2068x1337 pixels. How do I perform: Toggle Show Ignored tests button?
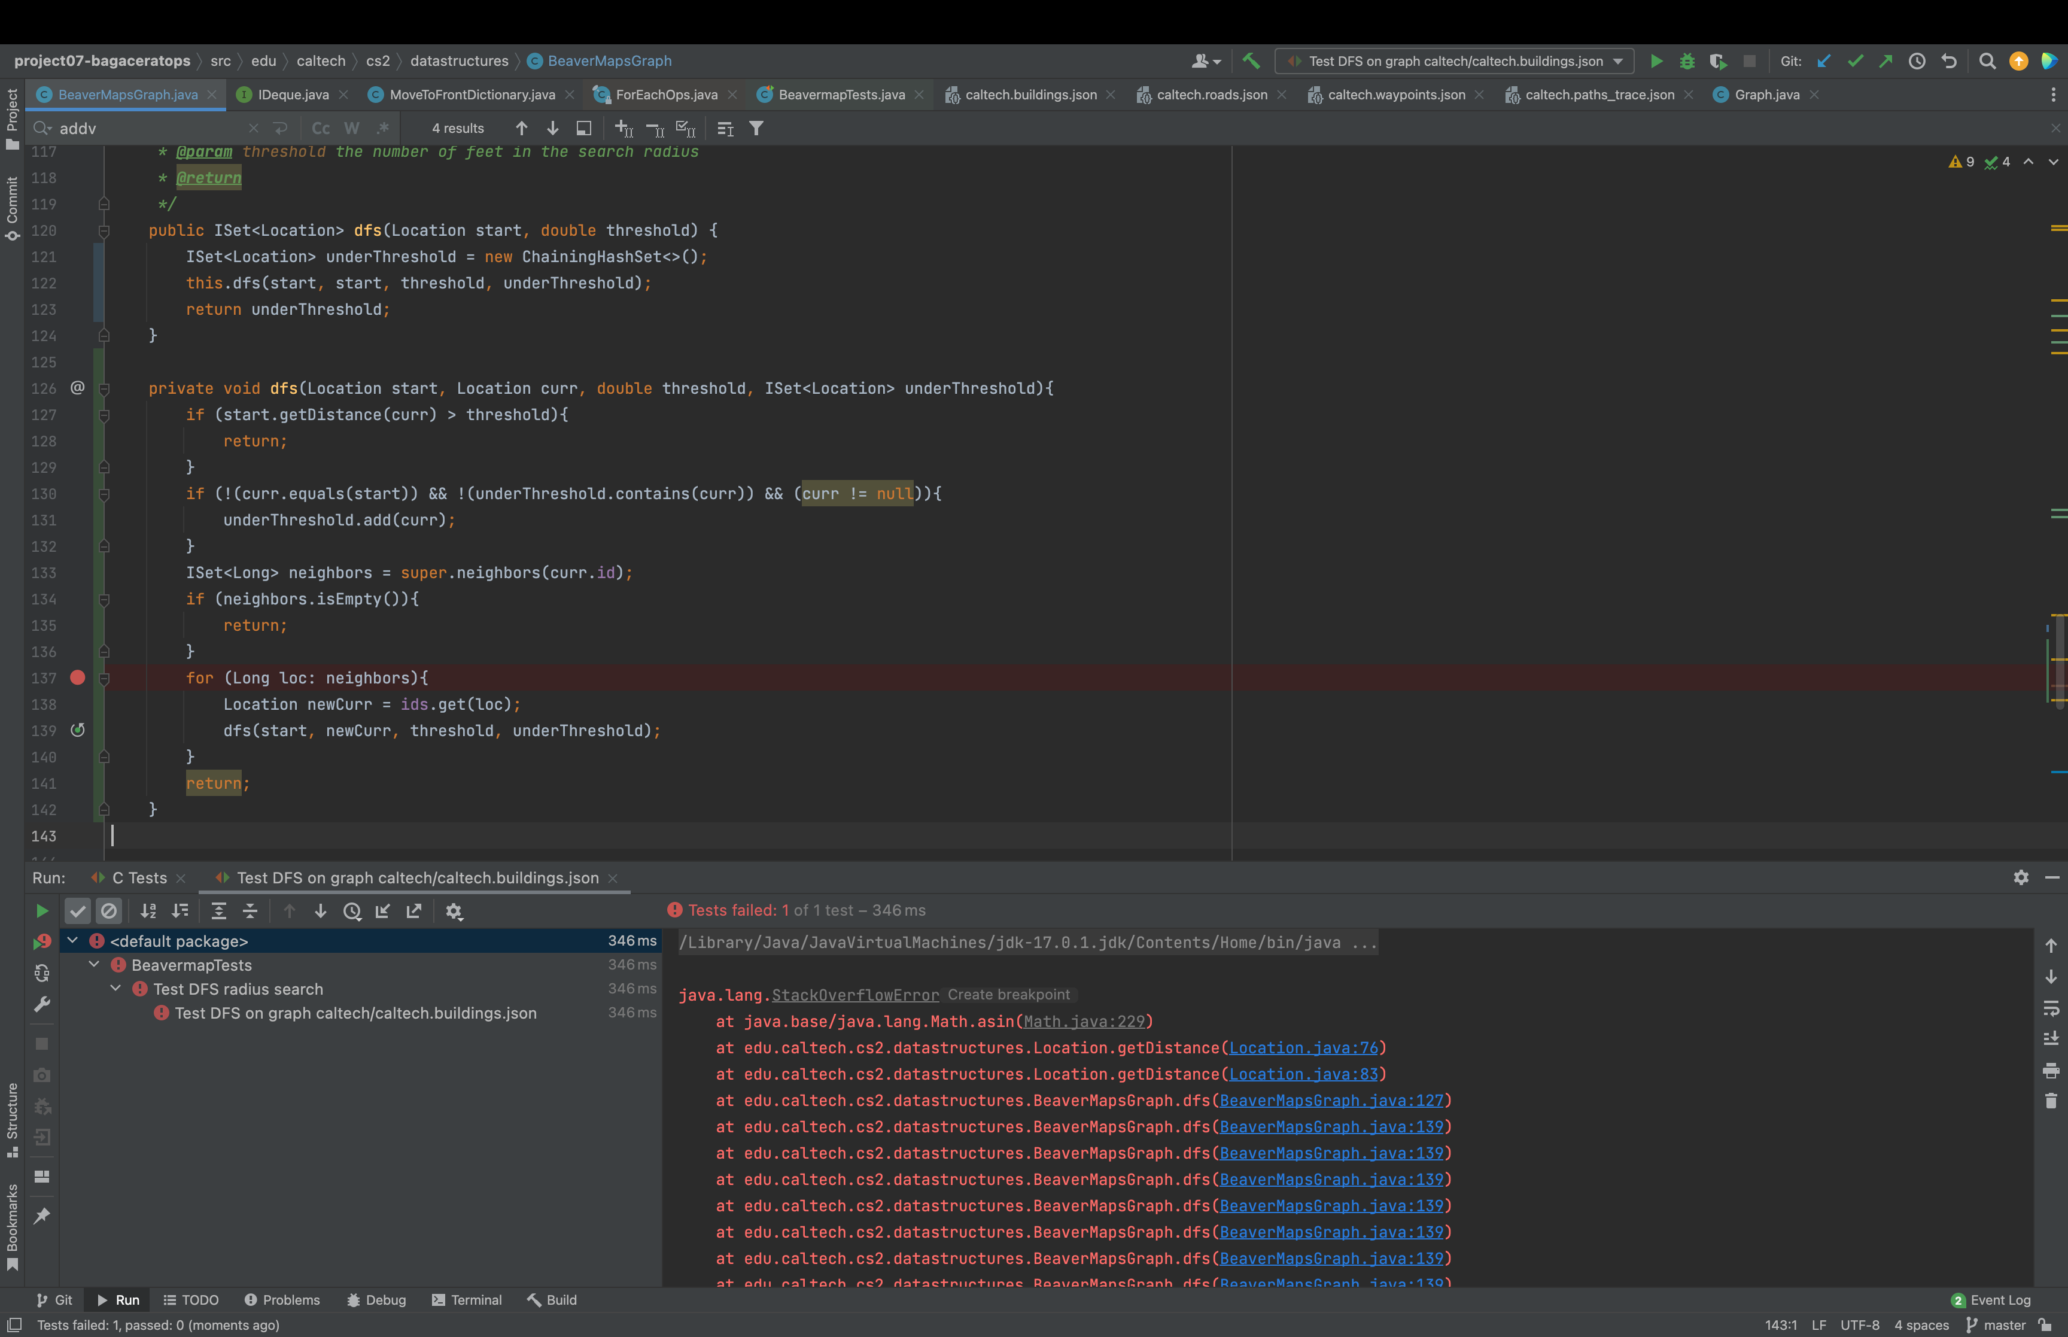[x=108, y=911]
